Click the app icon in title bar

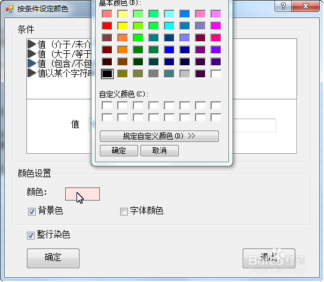tap(10, 9)
